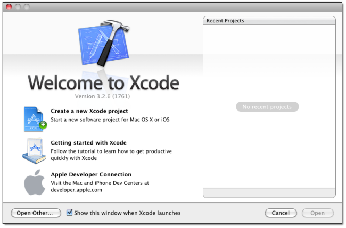This screenshot has width=346, height=228.
Task: Click the "Follow the tutorial to learn" description
Action: 111,155
